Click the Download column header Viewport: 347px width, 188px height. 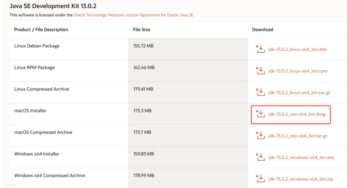point(263,30)
